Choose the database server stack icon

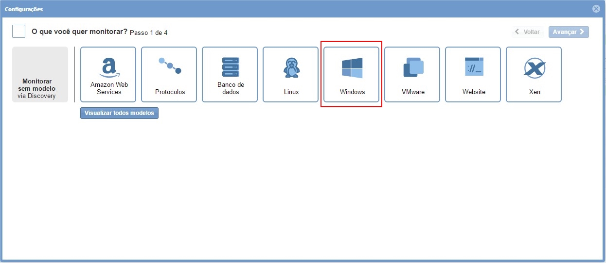(x=231, y=67)
